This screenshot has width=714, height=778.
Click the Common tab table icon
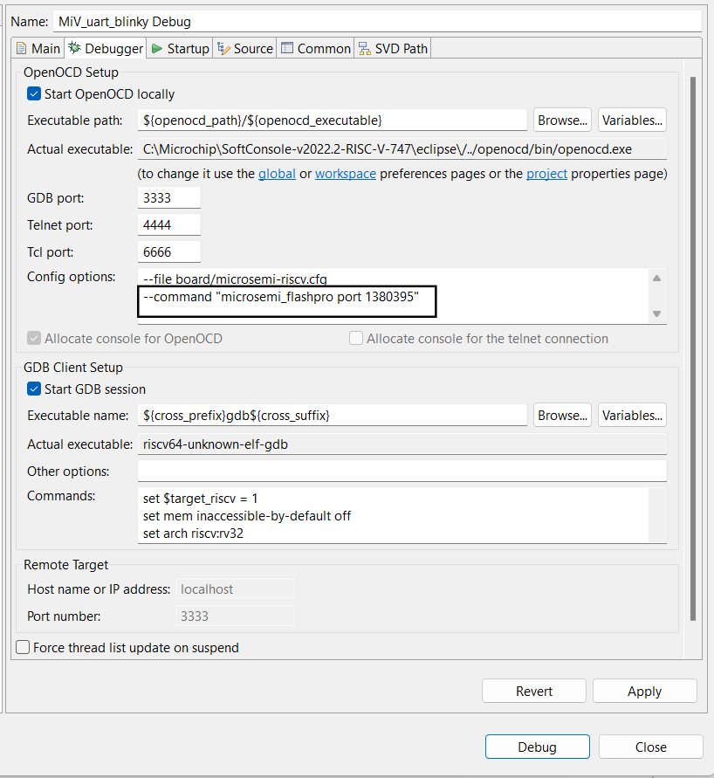(287, 48)
